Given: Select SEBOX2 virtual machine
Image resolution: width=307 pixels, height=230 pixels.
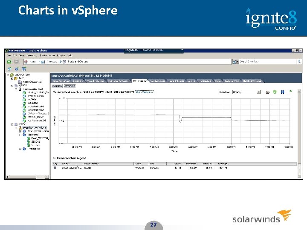Looking at the screenshot, I should 36,145.
